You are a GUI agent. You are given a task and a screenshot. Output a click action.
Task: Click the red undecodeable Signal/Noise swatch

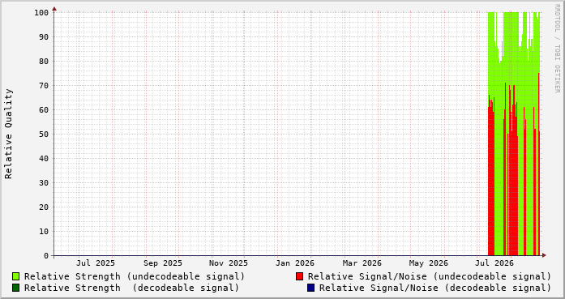click(299, 276)
